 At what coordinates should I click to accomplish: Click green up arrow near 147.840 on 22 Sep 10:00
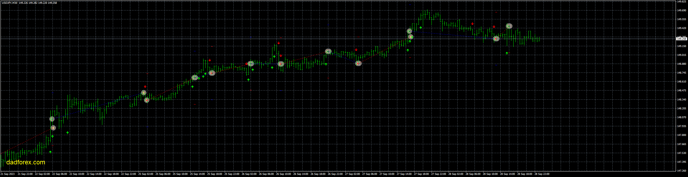click(x=68, y=133)
